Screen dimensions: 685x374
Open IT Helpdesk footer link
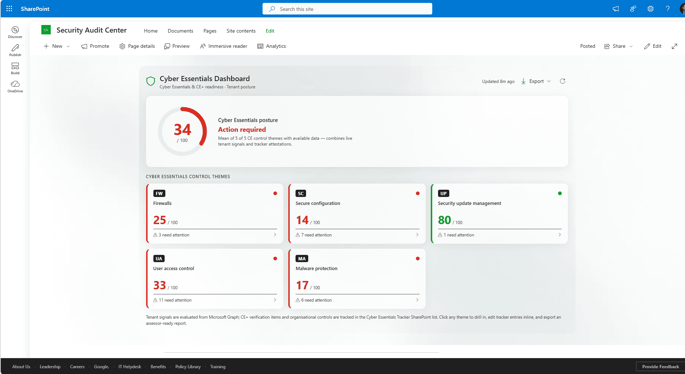(x=129, y=366)
